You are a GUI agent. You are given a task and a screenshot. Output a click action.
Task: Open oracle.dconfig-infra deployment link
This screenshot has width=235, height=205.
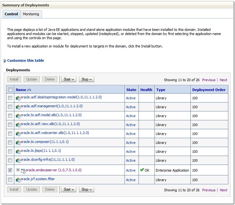tap(47, 159)
